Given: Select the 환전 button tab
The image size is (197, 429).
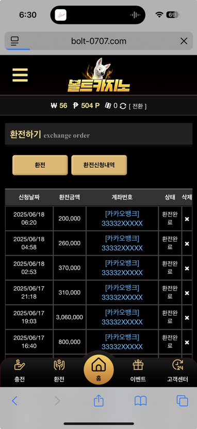Looking at the screenshot, I should coord(40,165).
